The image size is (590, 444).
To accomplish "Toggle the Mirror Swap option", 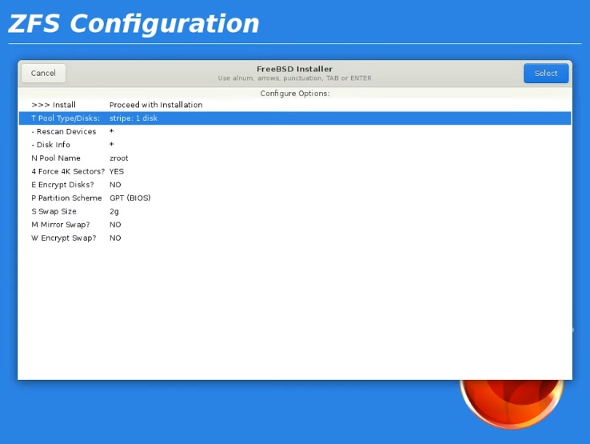I will point(61,225).
